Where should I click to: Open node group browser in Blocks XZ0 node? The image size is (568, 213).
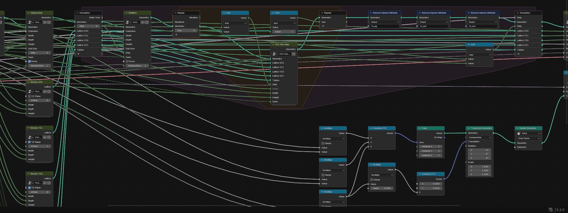point(30,92)
